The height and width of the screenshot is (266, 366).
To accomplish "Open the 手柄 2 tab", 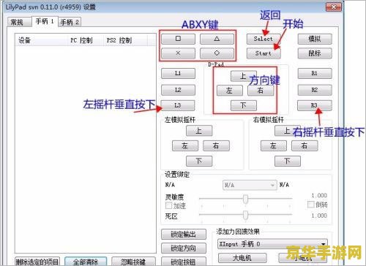I will click(70, 22).
